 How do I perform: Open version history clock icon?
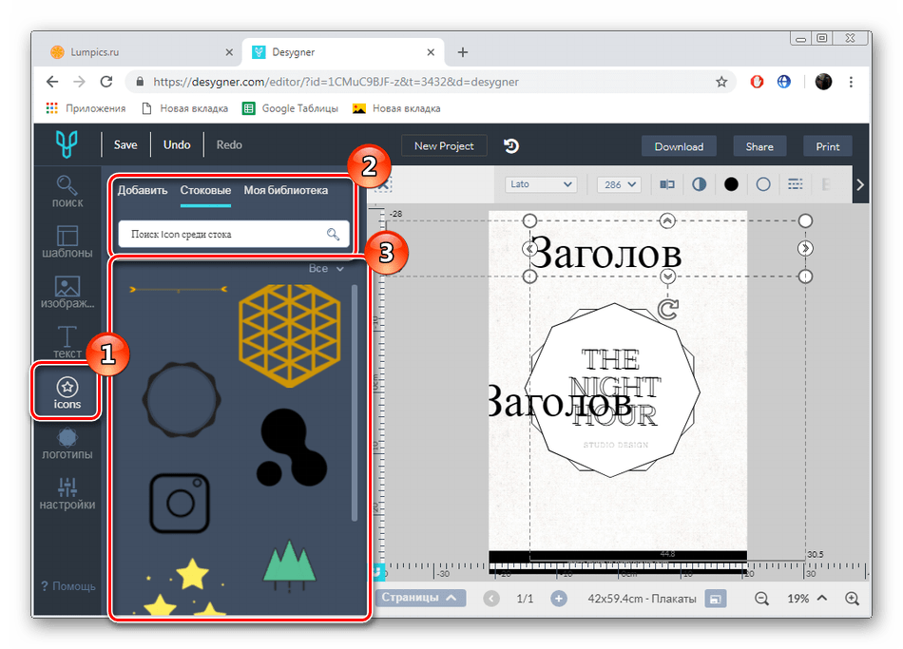(x=510, y=146)
